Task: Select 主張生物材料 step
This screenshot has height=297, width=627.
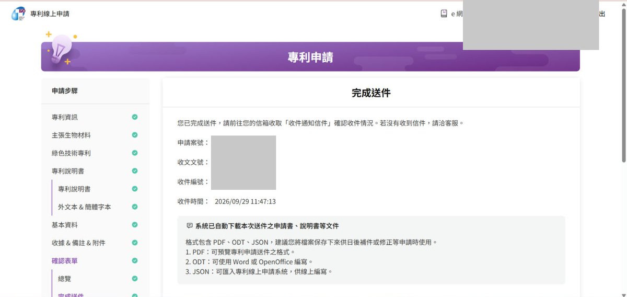Action: [x=71, y=135]
